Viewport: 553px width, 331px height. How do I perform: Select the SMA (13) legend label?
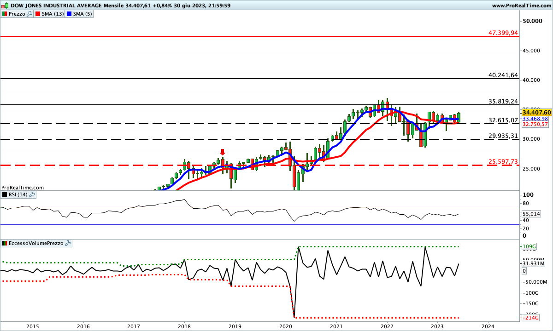(x=53, y=14)
